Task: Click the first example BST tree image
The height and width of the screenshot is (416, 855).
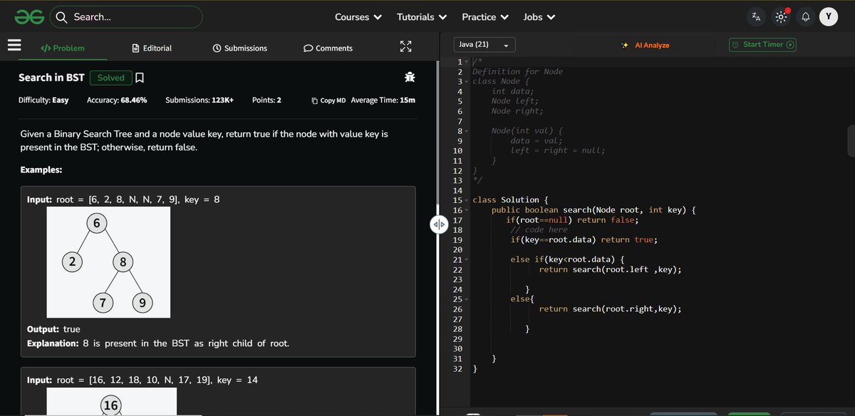Action: [x=108, y=262]
